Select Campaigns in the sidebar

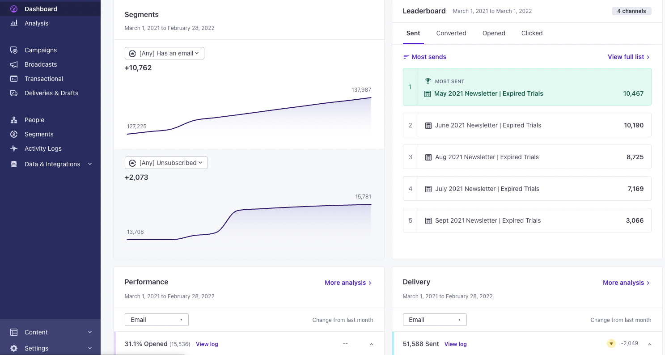click(40, 50)
